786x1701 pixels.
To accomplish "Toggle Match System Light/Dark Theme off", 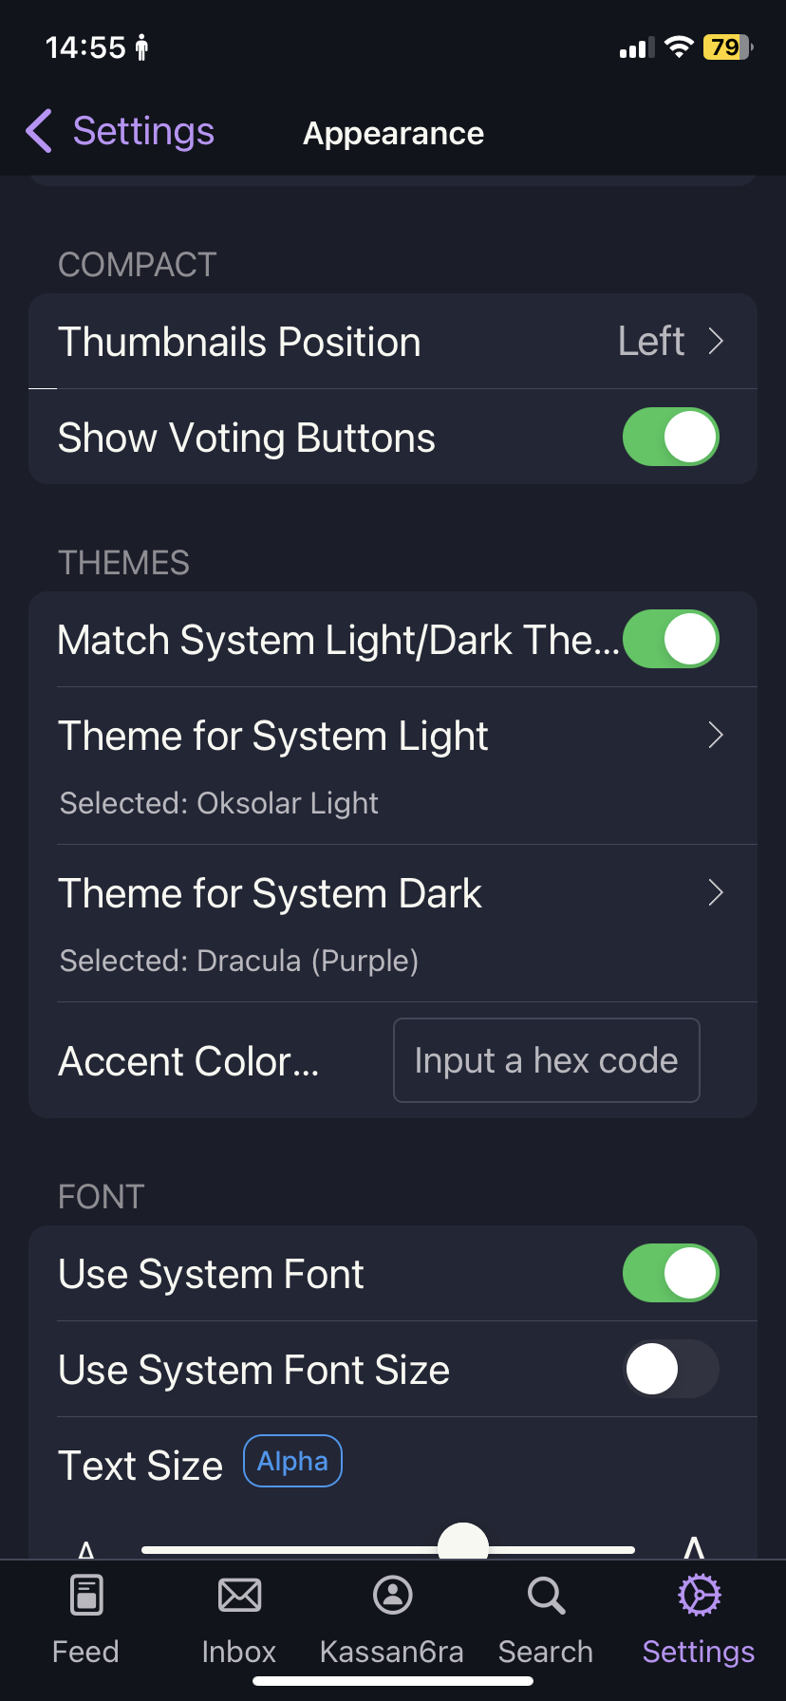I will pos(670,639).
